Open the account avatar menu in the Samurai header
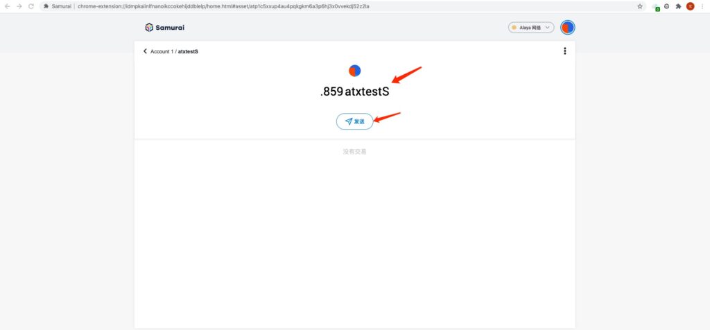Screen dimensions: 710x330 click(x=567, y=28)
